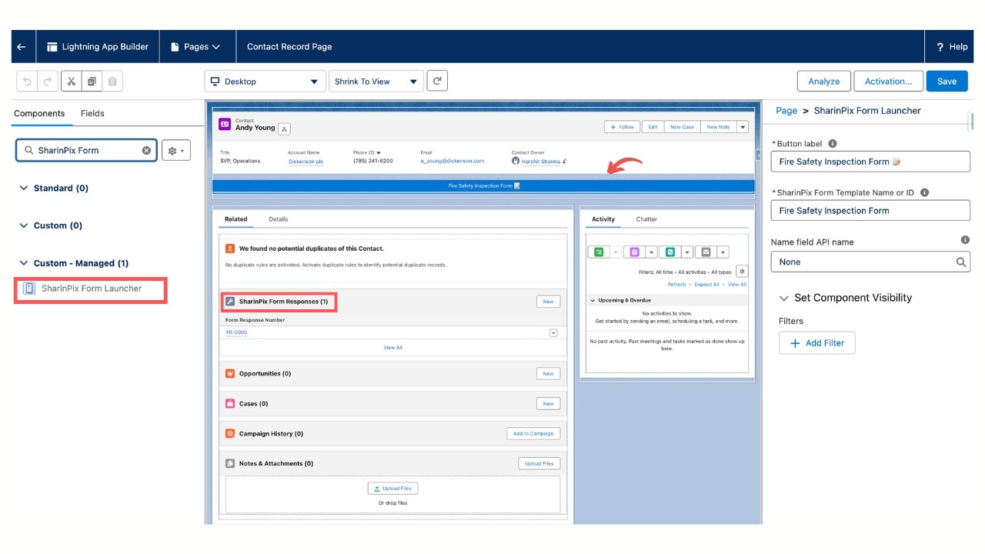Switch to the Details tab in the canvas

(x=278, y=219)
